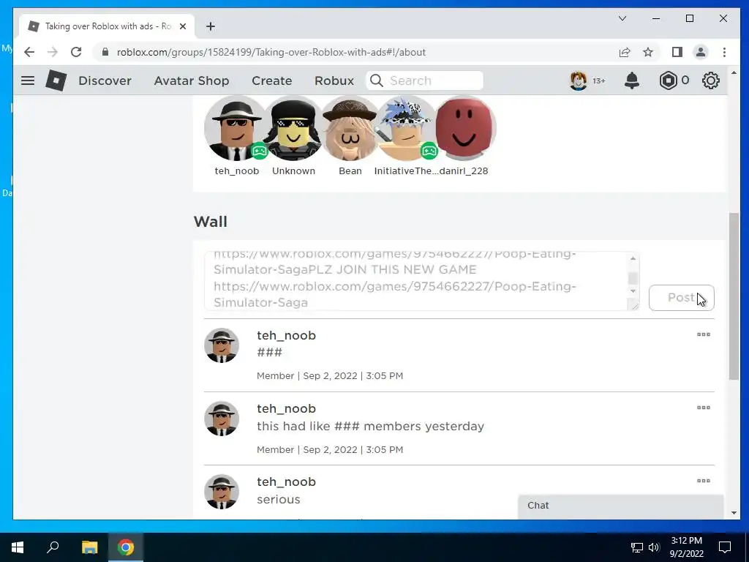Viewport: 749px width, 562px height.
Task: Go to the Discover page
Action: tap(105, 80)
